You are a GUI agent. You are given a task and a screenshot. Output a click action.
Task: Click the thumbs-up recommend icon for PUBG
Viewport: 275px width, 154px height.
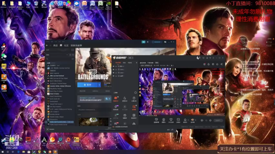pyautogui.click(x=107, y=99)
